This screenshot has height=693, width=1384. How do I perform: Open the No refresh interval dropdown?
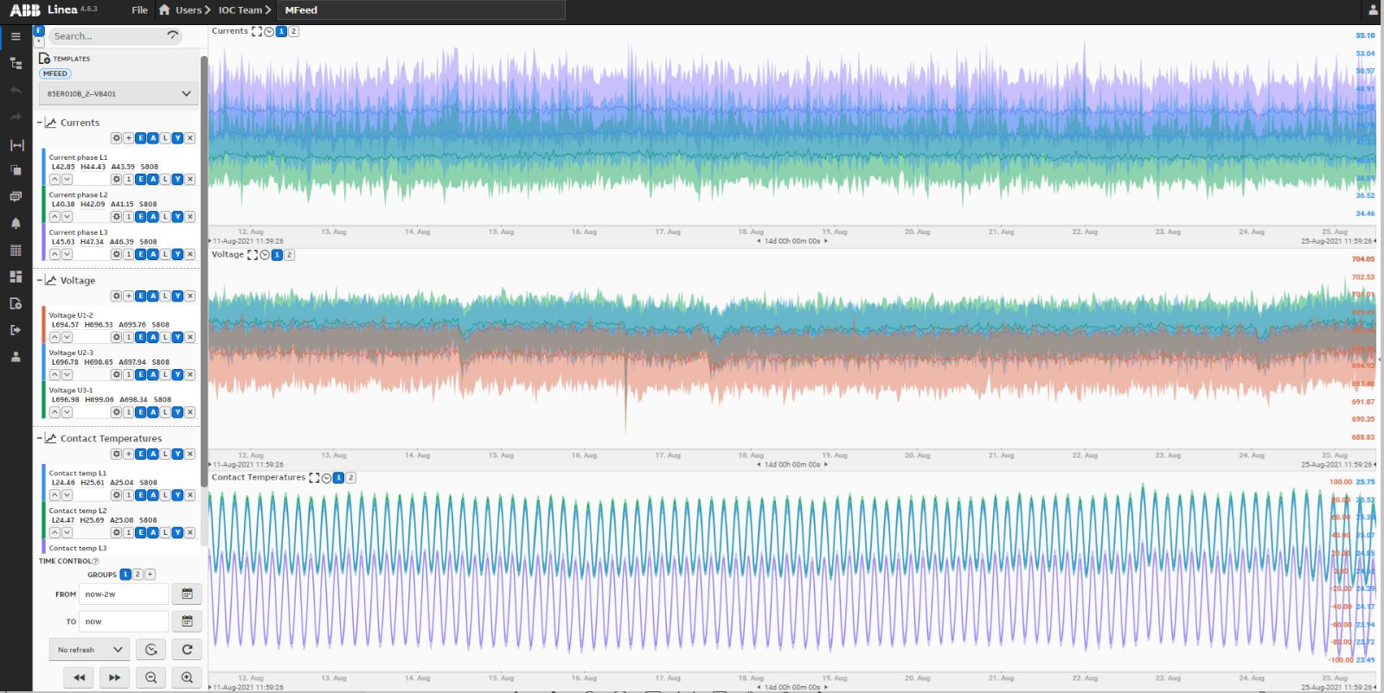pyautogui.click(x=89, y=650)
